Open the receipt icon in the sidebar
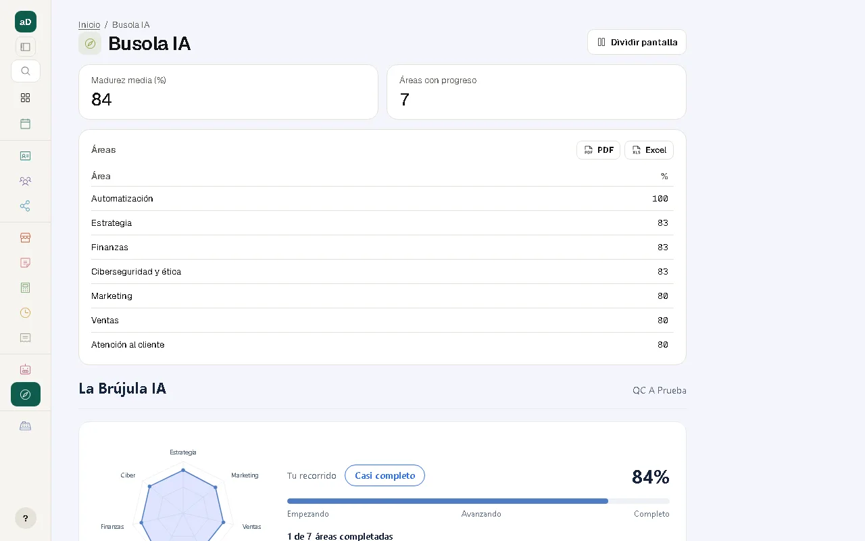The image size is (865, 541). [x=26, y=337]
